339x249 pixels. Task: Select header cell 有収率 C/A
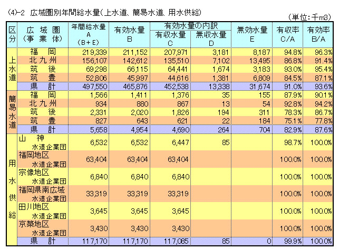(287, 35)
